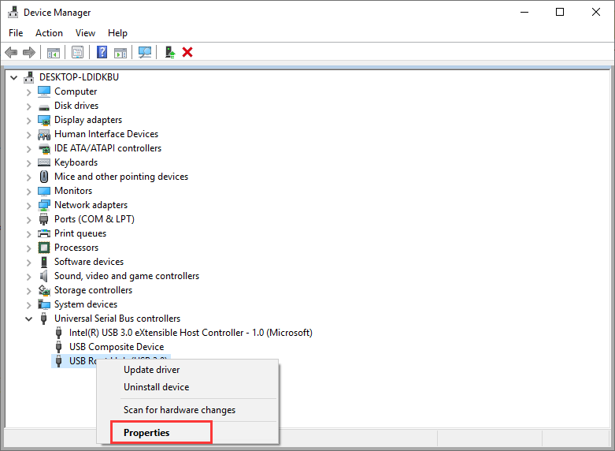Open the File menu
Screen dimensions: 615x451
[16, 33]
